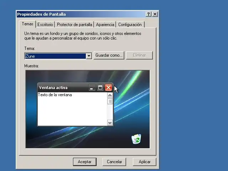Click the Propiedades de Pantalla title text
The image size is (228, 171).
click(41, 14)
